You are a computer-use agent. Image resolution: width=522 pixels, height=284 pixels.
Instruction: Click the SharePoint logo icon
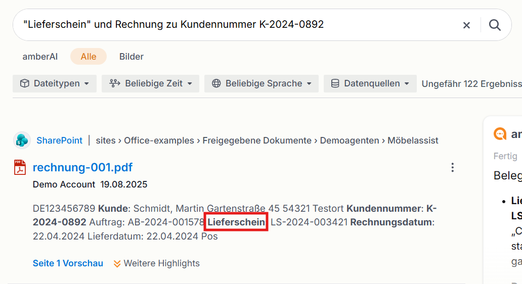click(x=22, y=140)
